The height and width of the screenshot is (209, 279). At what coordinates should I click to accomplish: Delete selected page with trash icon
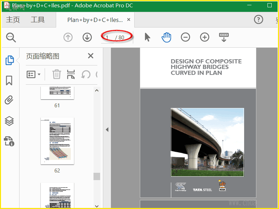point(56,74)
